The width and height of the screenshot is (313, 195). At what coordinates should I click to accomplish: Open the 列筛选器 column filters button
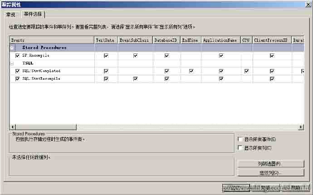pyautogui.click(x=271, y=164)
